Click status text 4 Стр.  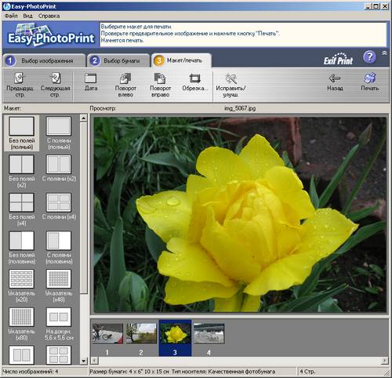(307, 372)
